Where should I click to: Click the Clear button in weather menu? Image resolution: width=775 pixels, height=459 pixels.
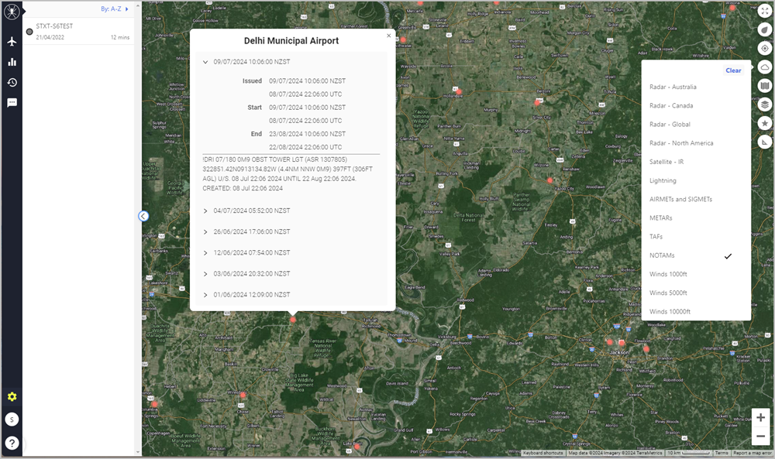point(733,70)
